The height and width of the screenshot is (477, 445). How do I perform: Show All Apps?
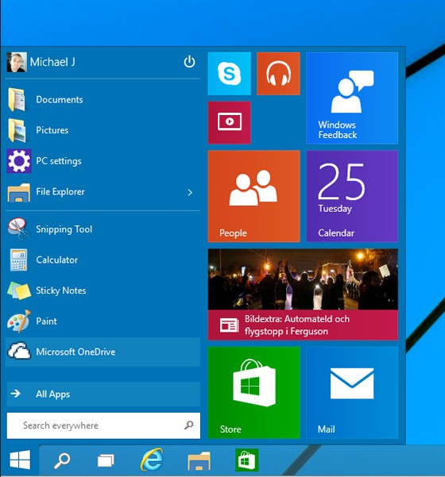click(103, 394)
